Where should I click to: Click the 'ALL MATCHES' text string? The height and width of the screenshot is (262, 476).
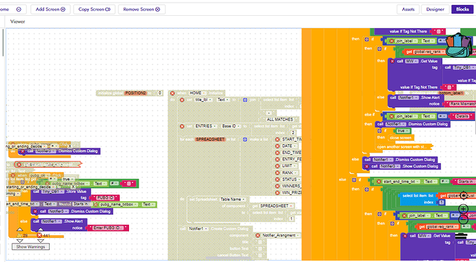pyautogui.click(x=279, y=120)
